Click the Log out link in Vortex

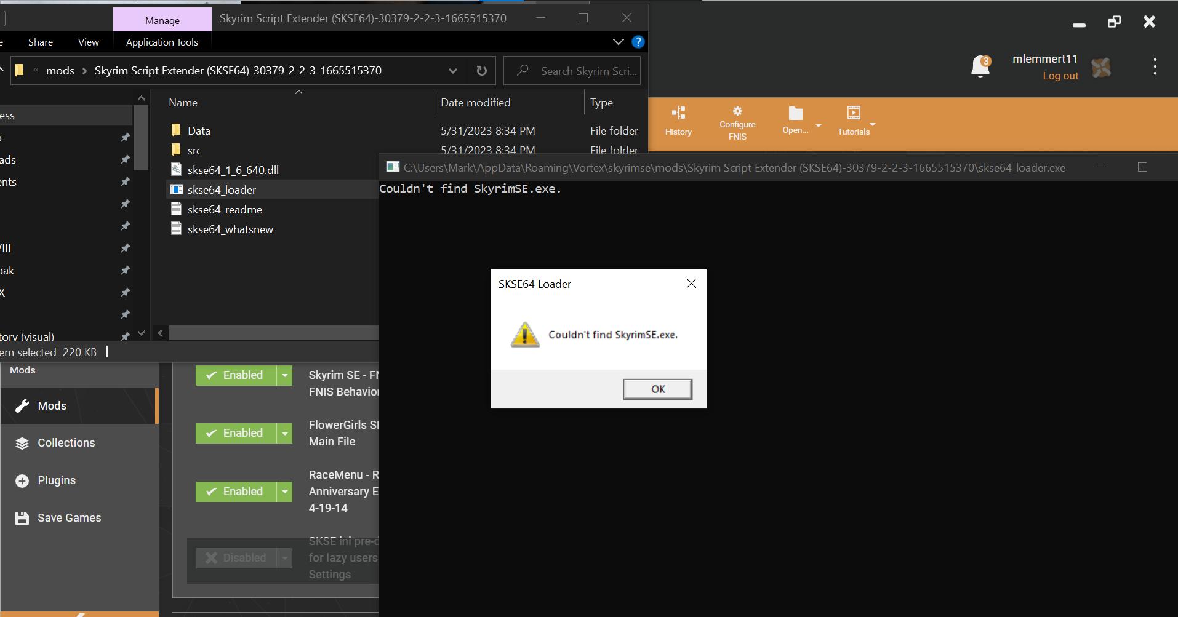(1060, 76)
